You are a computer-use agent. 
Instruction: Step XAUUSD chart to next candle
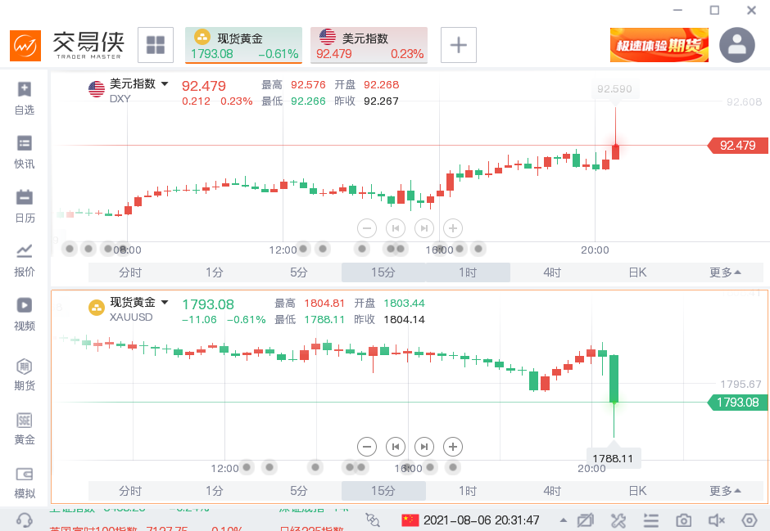coord(424,447)
